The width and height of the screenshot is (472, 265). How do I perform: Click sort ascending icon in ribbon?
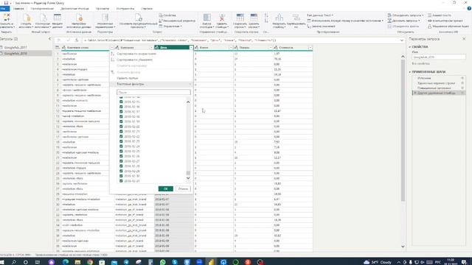pos(266,15)
